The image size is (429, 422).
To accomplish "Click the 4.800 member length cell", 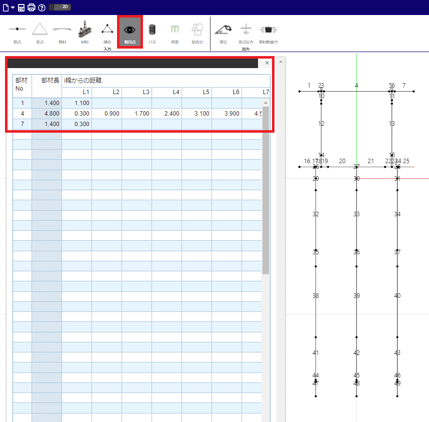I will pyautogui.click(x=47, y=113).
